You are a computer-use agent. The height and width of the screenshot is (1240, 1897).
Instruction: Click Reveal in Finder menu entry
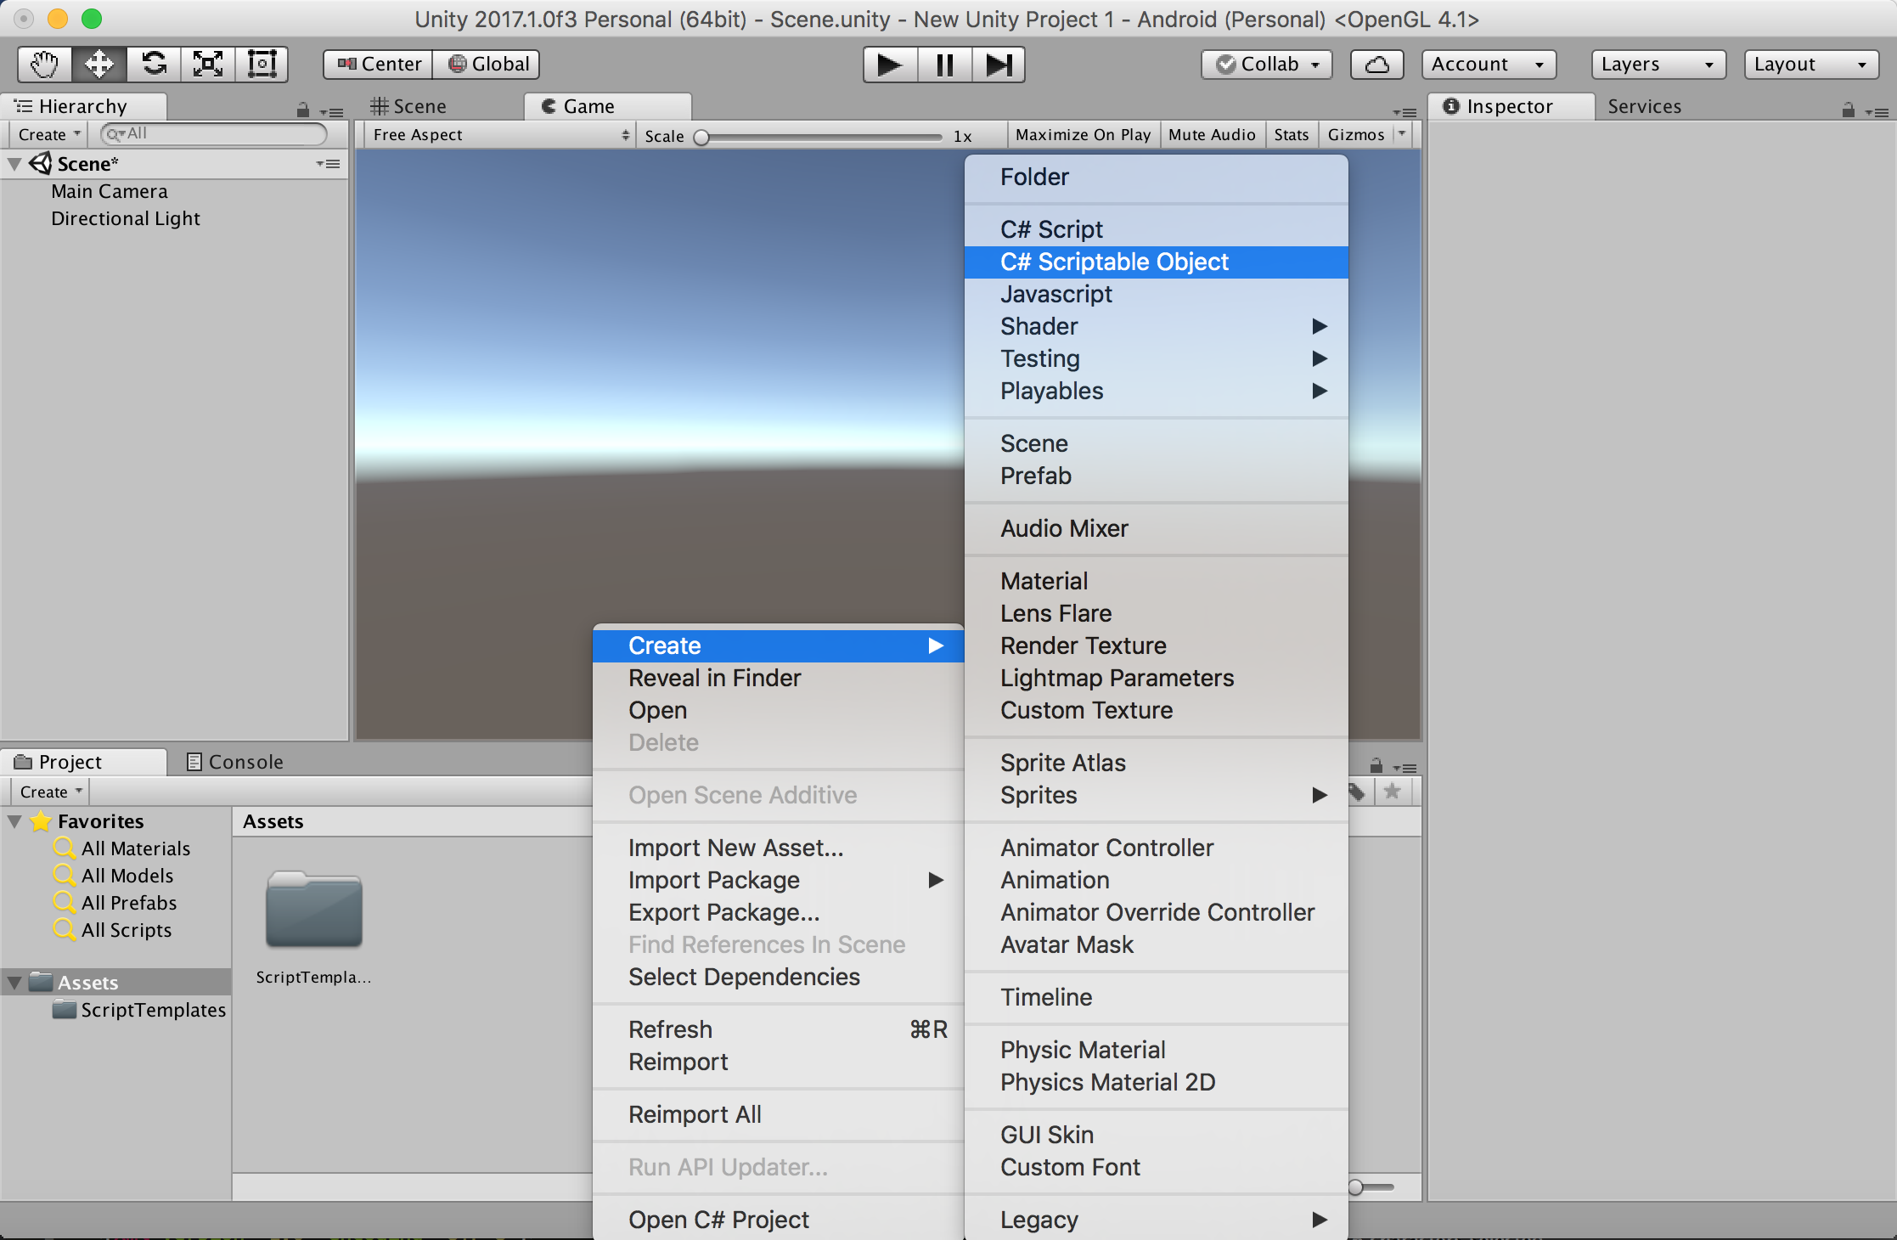[x=714, y=678]
